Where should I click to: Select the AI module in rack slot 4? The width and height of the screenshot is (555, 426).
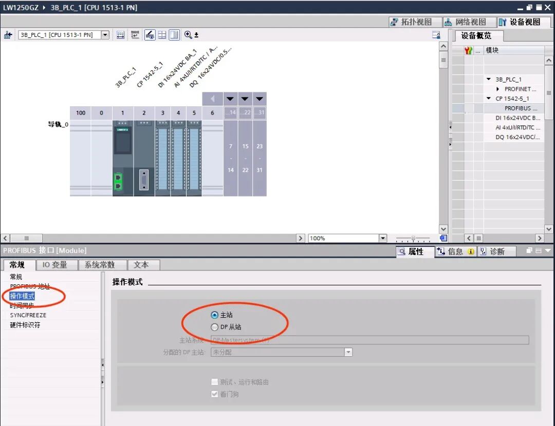click(x=178, y=158)
